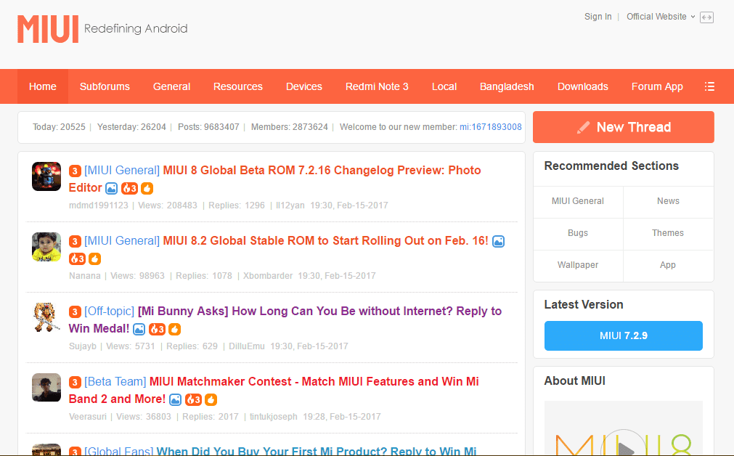734x456 pixels.
Task: Click the pencil icon on New Thread
Action: pos(583,127)
